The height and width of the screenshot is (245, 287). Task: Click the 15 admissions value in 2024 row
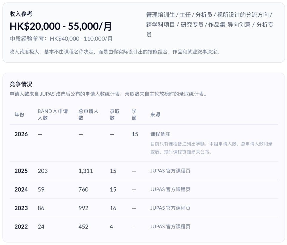[113, 190]
